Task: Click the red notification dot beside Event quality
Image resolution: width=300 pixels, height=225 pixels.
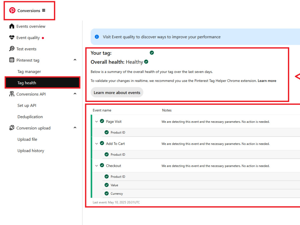Action: click(43, 38)
